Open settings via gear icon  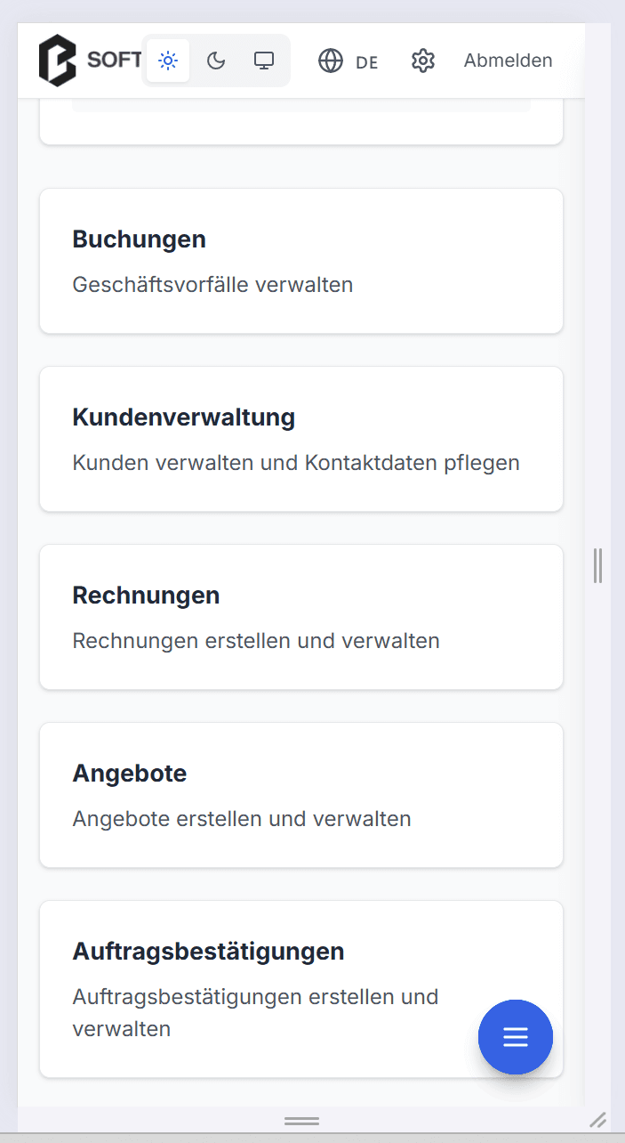click(423, 61)
